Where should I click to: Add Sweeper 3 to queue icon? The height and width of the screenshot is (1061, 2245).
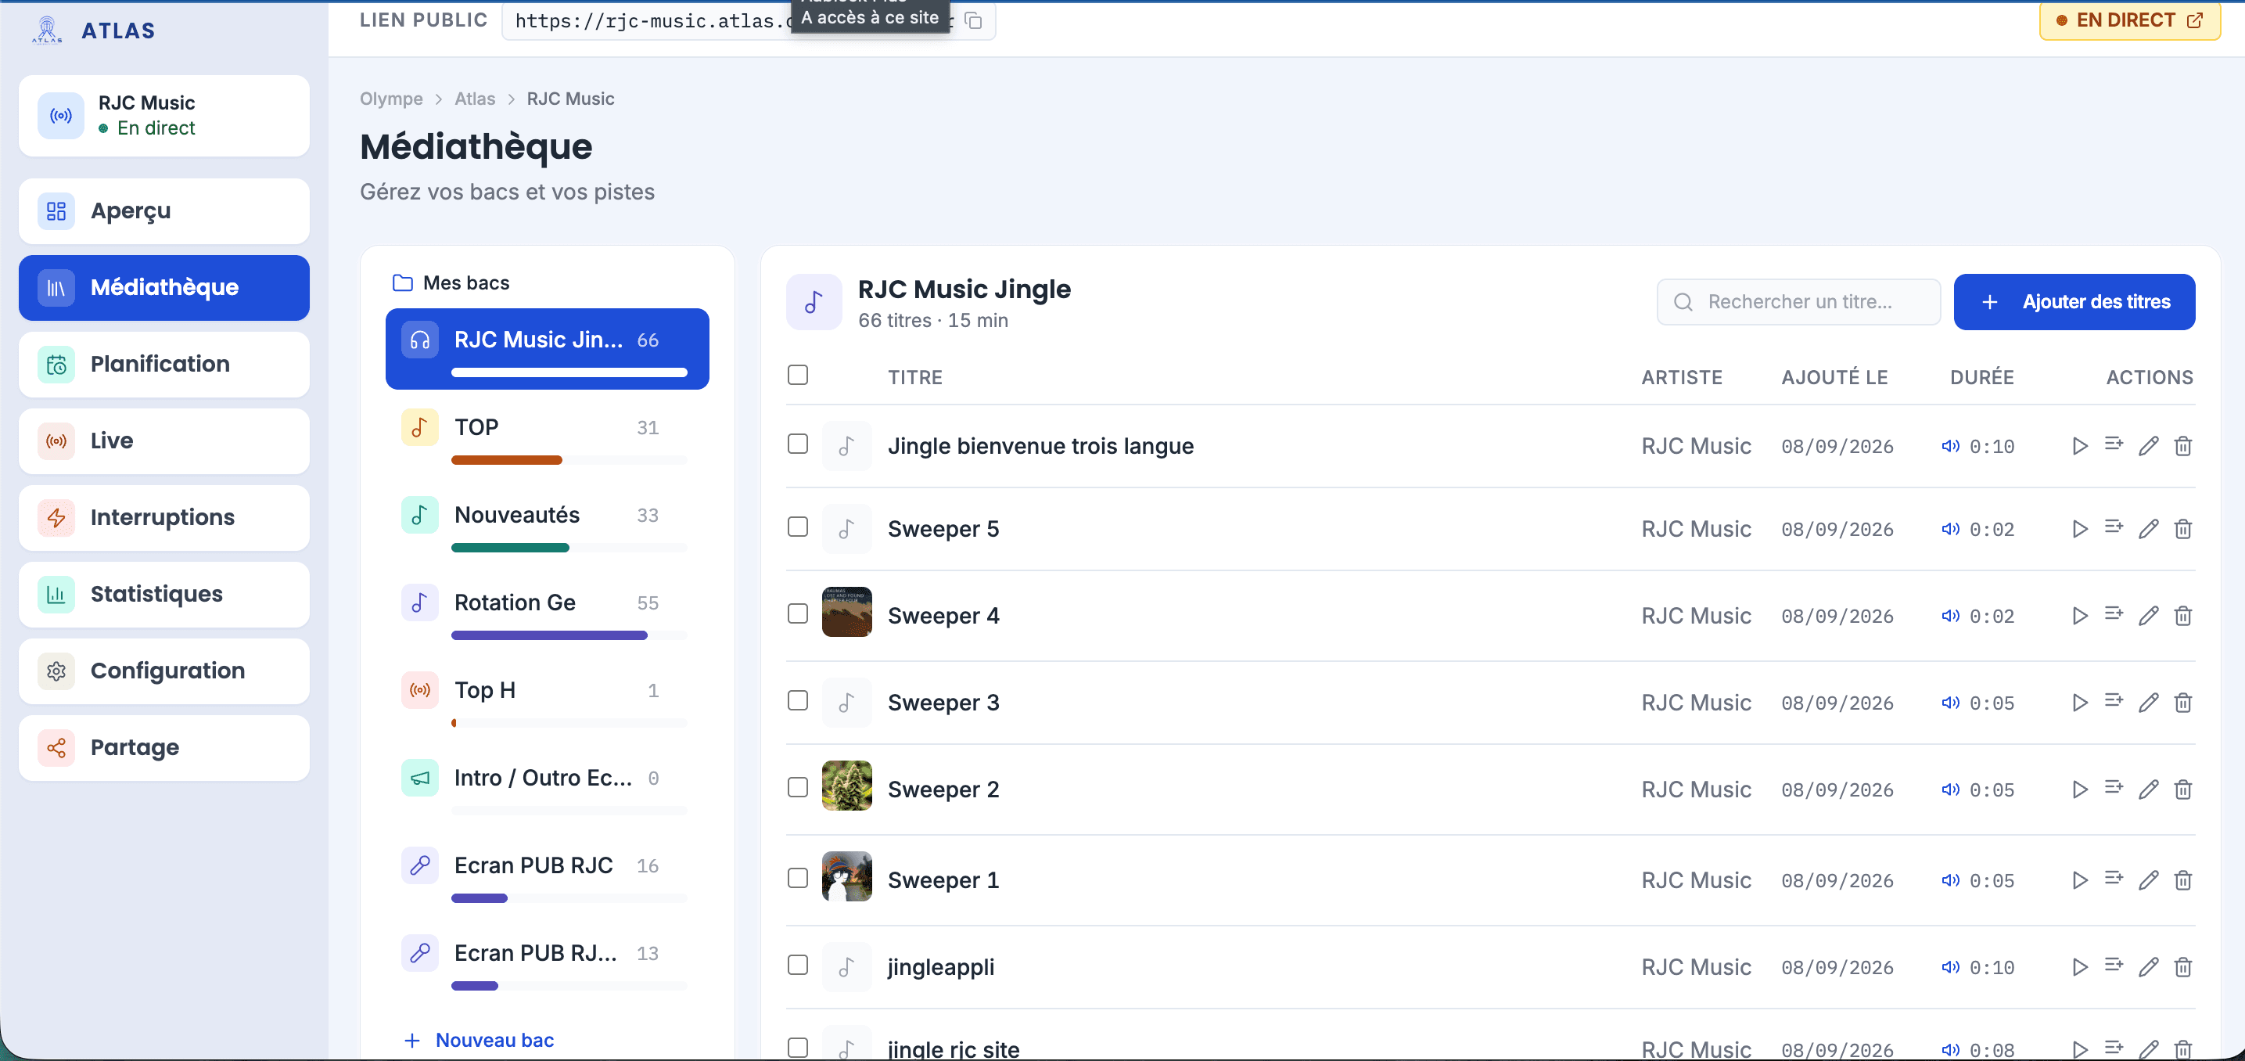[x=2114, y=701]
